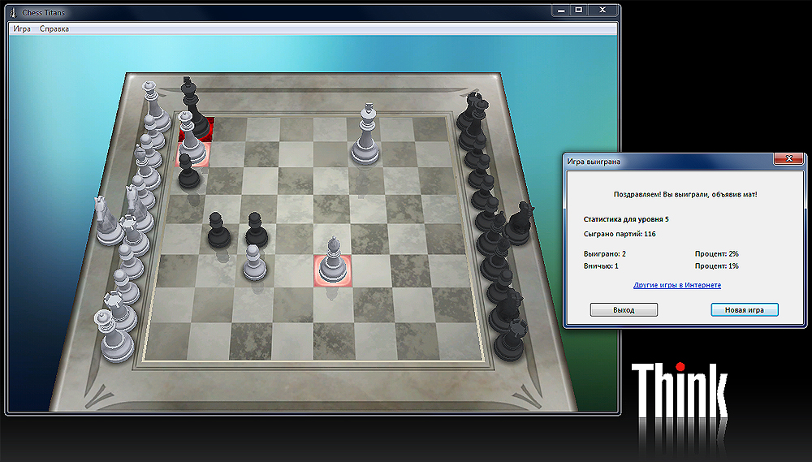Click the text Выиграно: 2

click(x=604, y=254)
